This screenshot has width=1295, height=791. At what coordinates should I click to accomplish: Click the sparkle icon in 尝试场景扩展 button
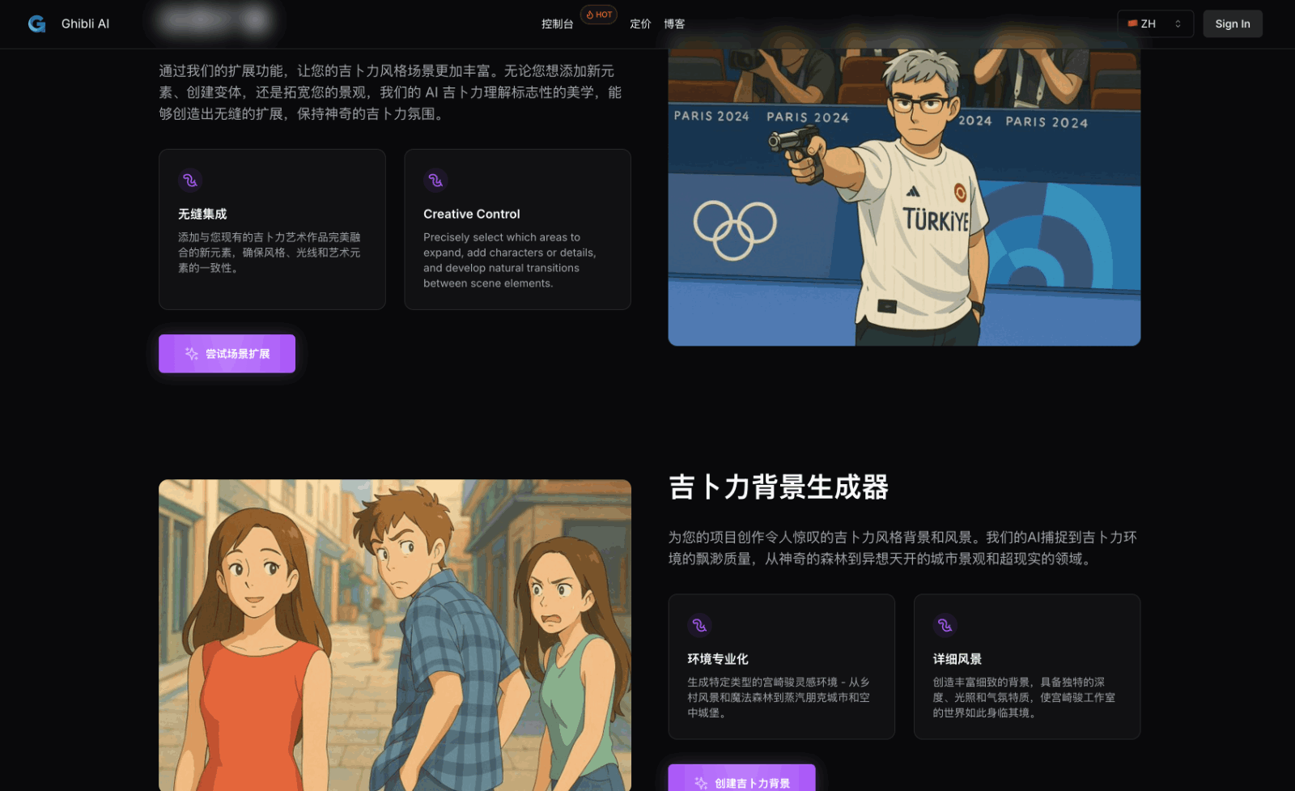192,354
